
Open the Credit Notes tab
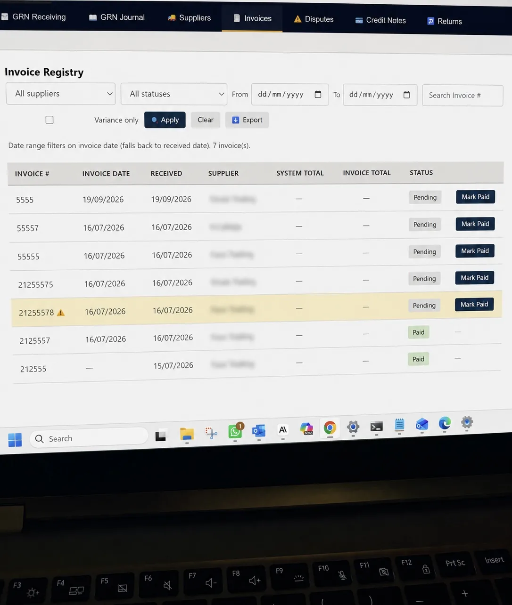pos(380,20)
